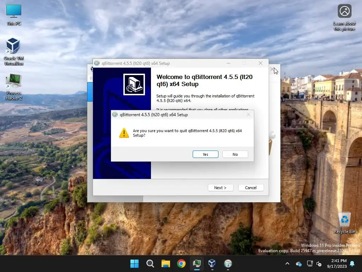Open This PC desktop icon
This screenshot has height=272, width=362.
tap(14, 15)
